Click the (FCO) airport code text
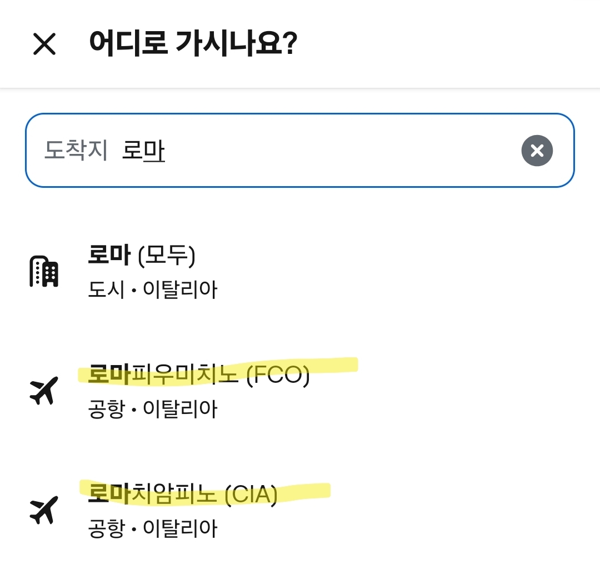 click(277, 376)
